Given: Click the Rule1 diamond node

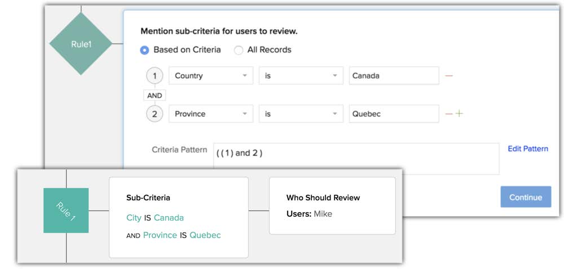Looking at the screenshot, I should [x=81, y=44].
